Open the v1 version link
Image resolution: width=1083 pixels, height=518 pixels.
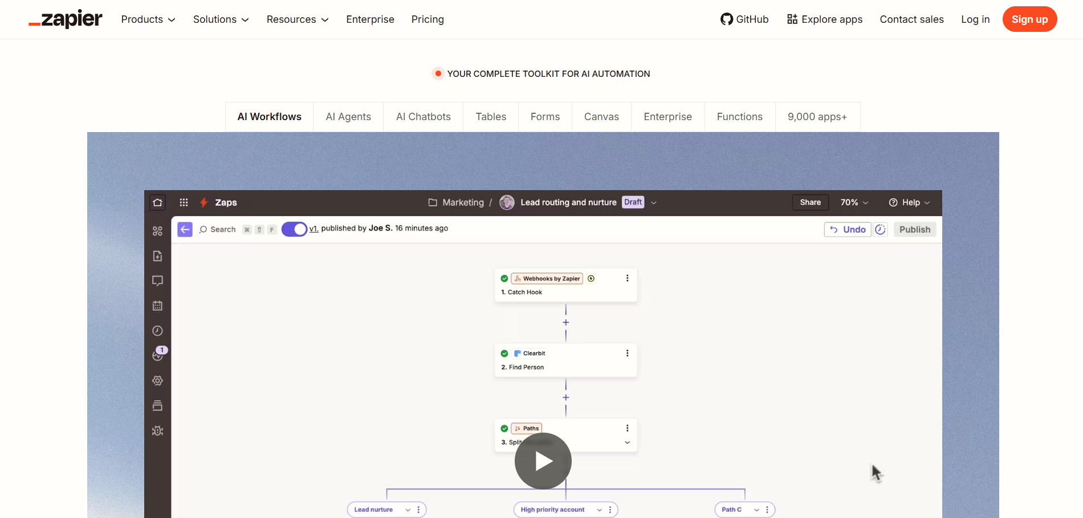(313, 228)
